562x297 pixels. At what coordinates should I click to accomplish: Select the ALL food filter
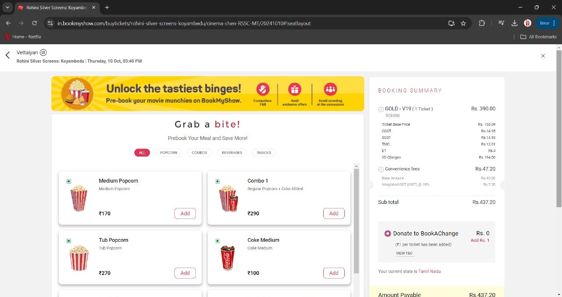pyautogui.click(x=142, y=153)
